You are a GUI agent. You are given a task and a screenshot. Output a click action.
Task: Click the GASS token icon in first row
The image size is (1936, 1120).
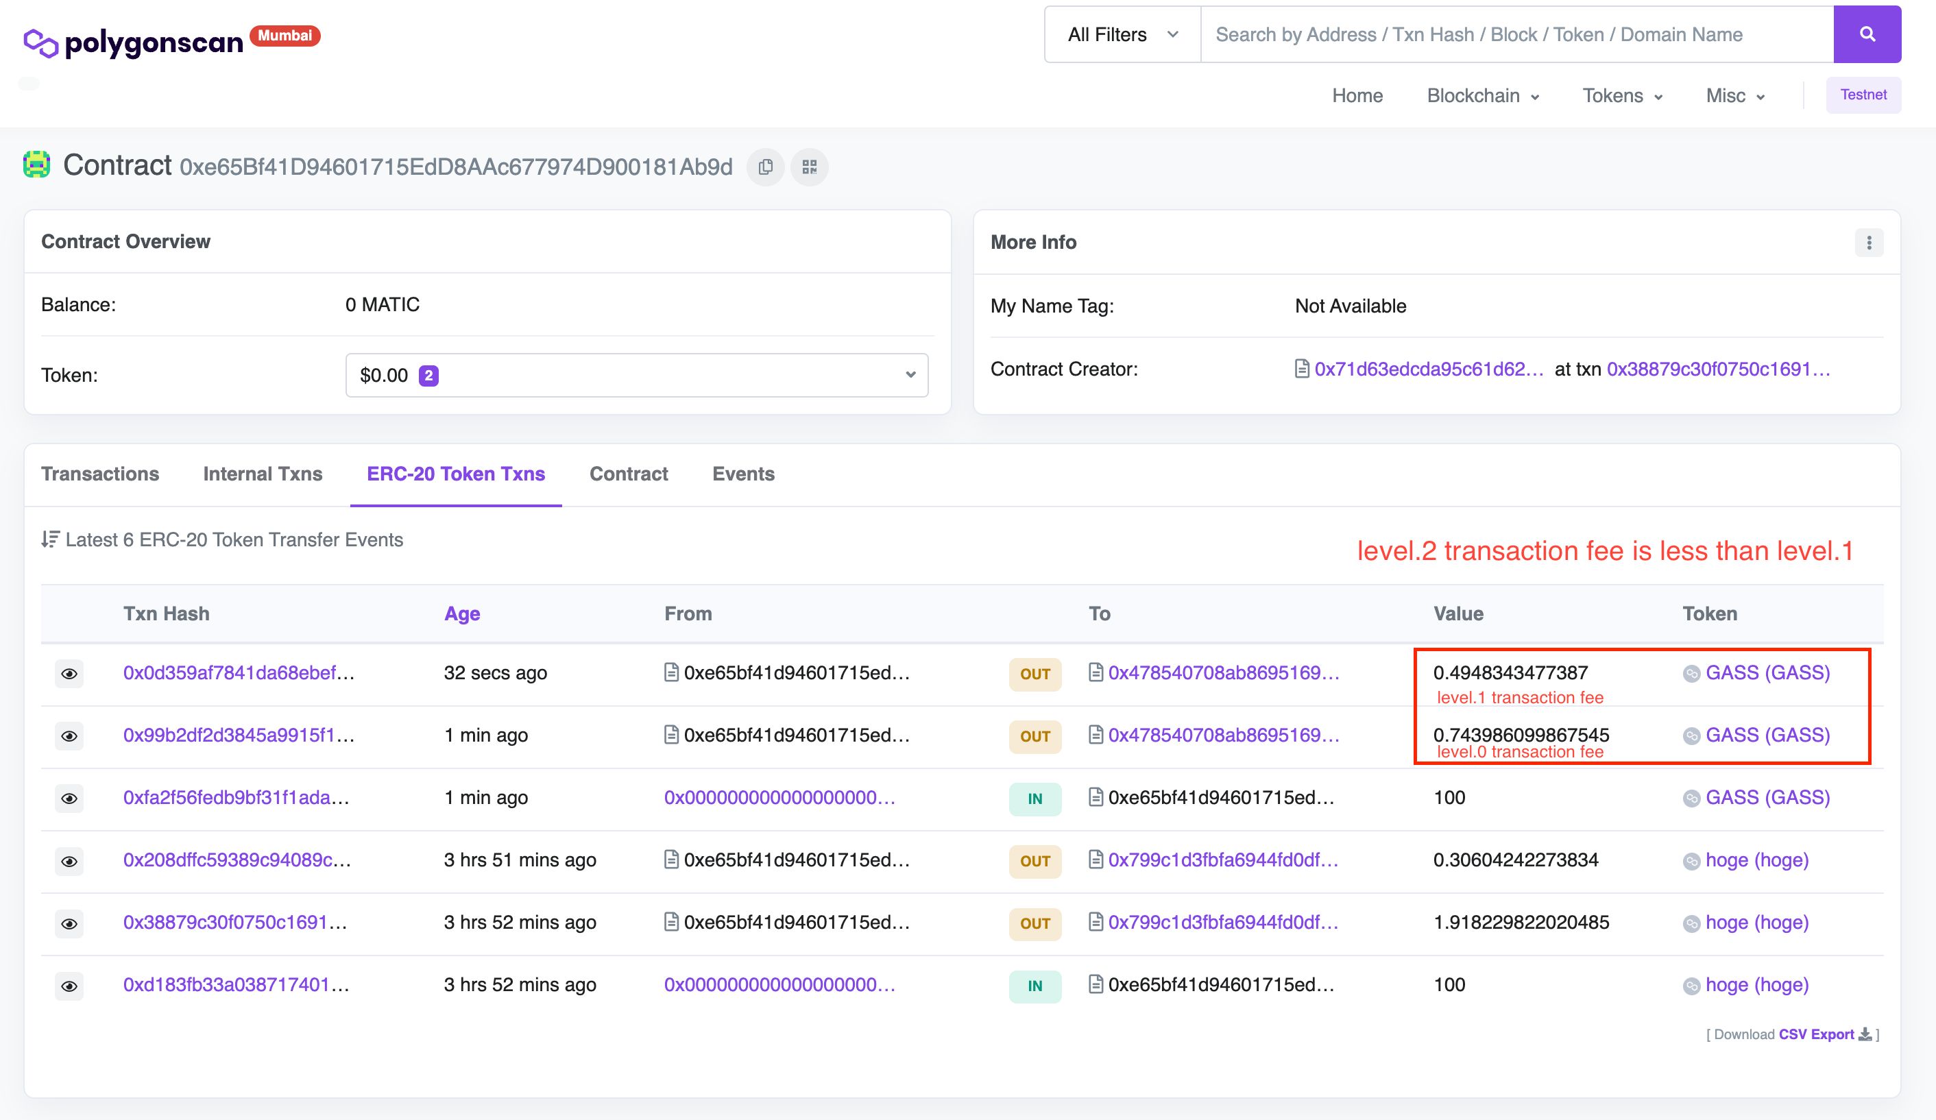coord(1692,674)
